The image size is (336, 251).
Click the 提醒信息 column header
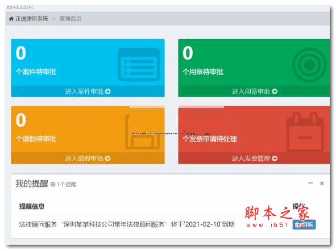click(32, 207)
